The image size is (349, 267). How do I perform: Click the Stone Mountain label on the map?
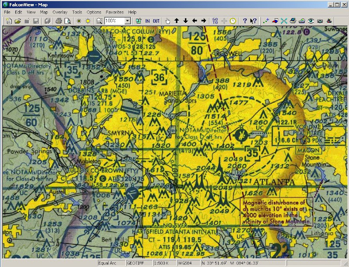(x=314, y=161)
